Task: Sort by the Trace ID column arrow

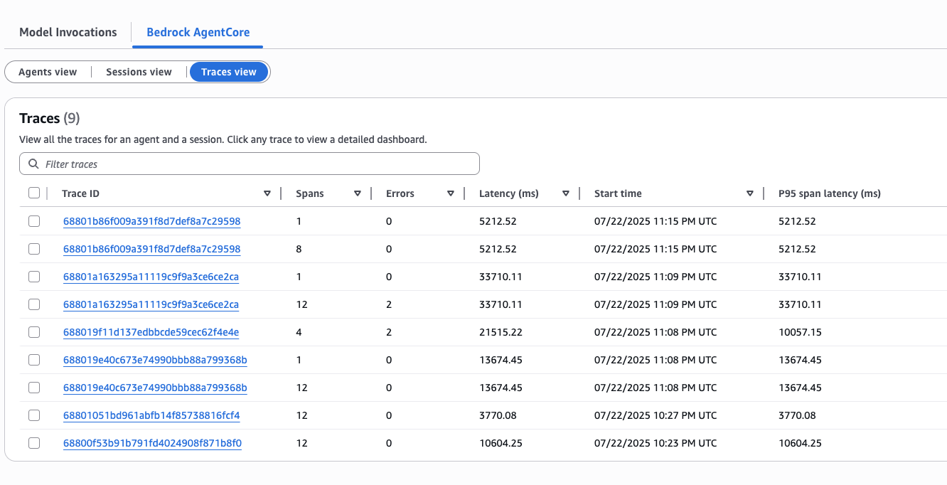Action: coord(267,193)
